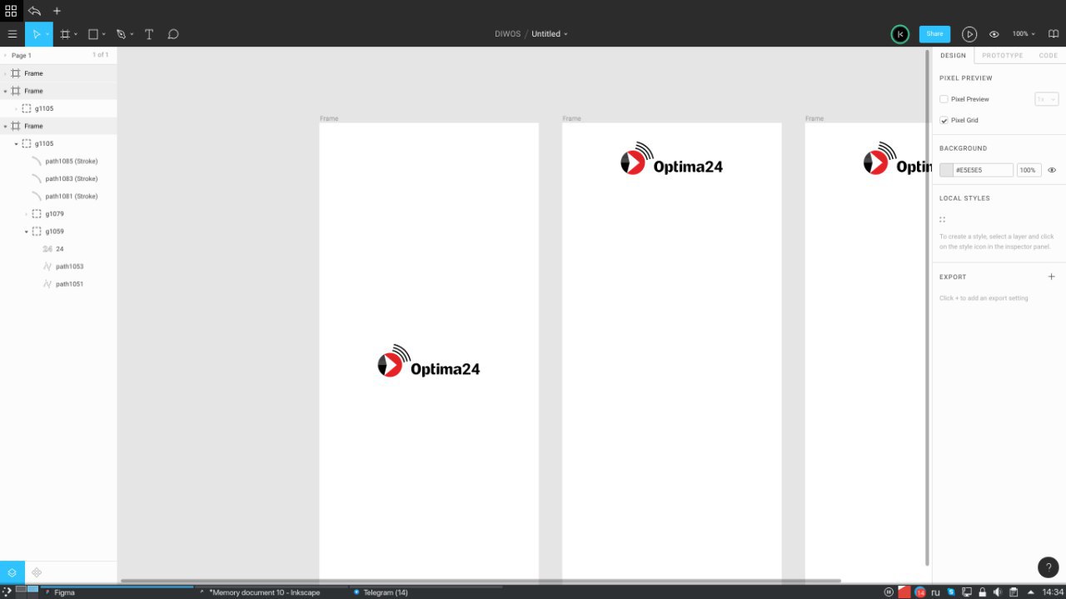Open Frame tool options dropdown arrow
This screenshot has height=599, width=1066.
[76, 34]
